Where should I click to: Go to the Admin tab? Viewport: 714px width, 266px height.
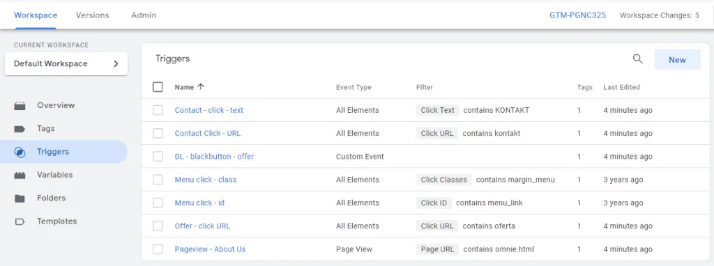(x=144, y=15)
